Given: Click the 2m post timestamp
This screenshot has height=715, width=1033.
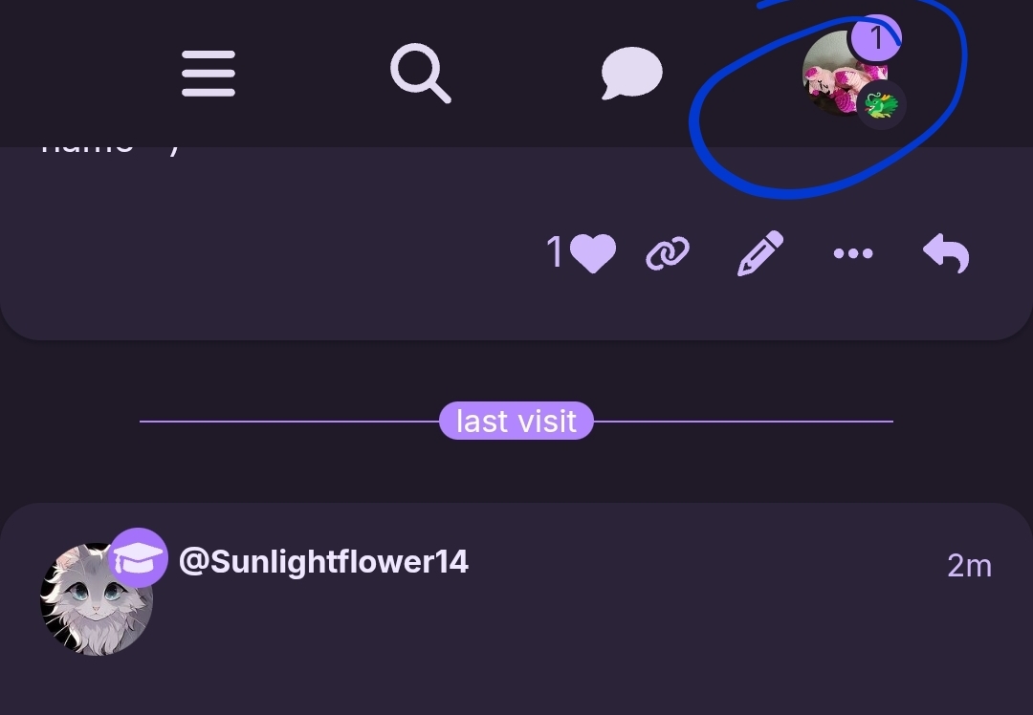Looking at the screenshot, I should [969, 566].
